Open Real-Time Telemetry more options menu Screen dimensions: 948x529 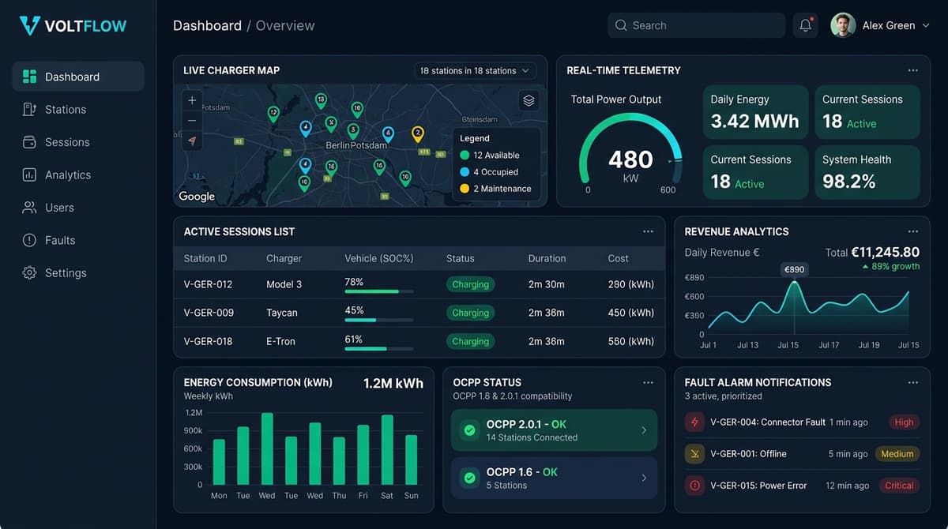[912, 70]
